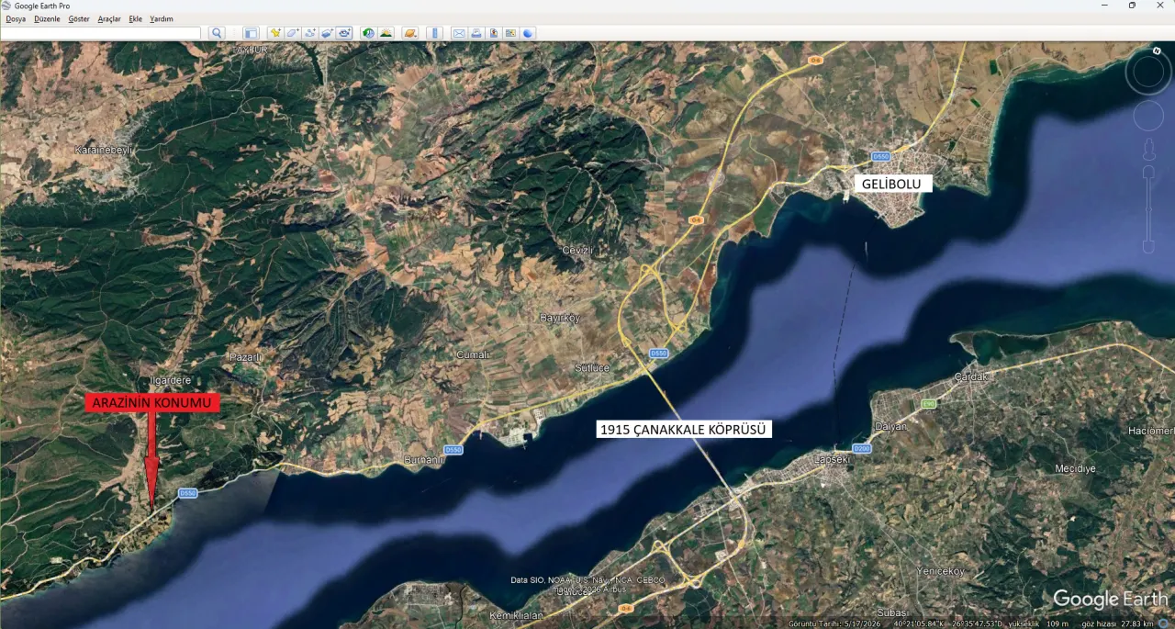This screenshot has width=1175, height=629.
Task: Select the Add Polygon tool
Action: tap(293, 33)
